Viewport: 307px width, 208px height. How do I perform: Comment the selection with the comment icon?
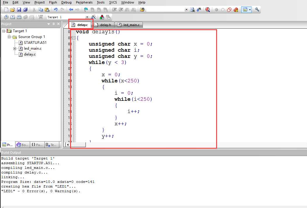point(127,10)
